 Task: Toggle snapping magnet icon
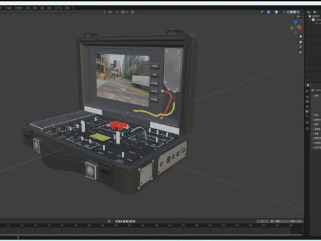123,12
